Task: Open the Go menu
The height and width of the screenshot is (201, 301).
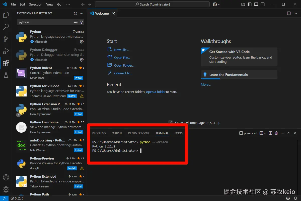Action: tap(59, 4)
